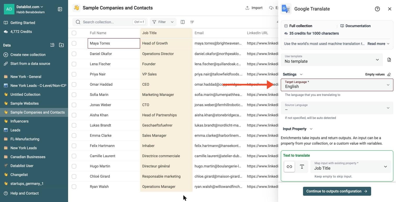The width and height of the screenshot is (396, 202).
Task: Switch to custom text input mode icon
Action: click(x=302, y=167)
